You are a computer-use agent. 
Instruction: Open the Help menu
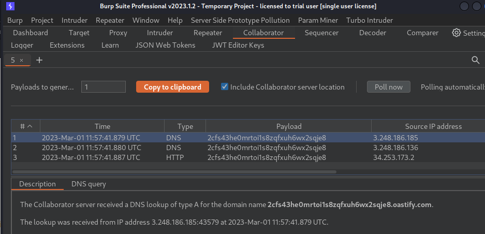click(x=175, y=20)
